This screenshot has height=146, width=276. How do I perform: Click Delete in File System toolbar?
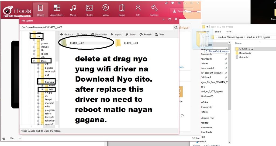tap(82, 35)
